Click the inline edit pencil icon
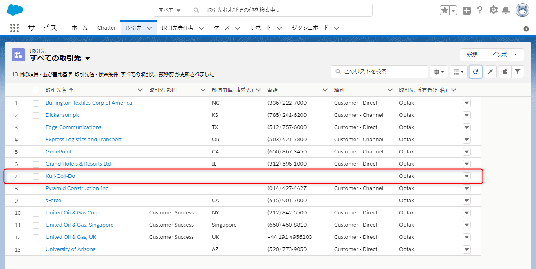The width and height of the screenshot is (536, 269). coord(490,72)
